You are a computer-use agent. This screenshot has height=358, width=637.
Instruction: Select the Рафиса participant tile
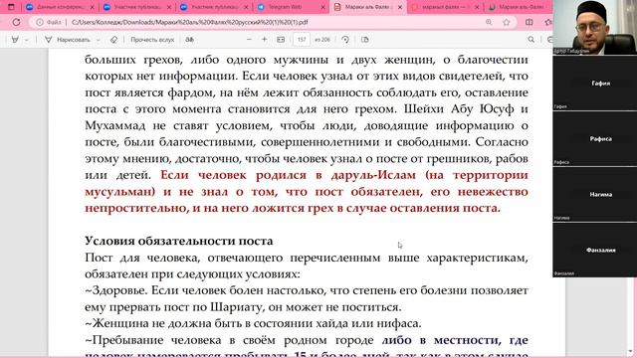tap(594, 138)
